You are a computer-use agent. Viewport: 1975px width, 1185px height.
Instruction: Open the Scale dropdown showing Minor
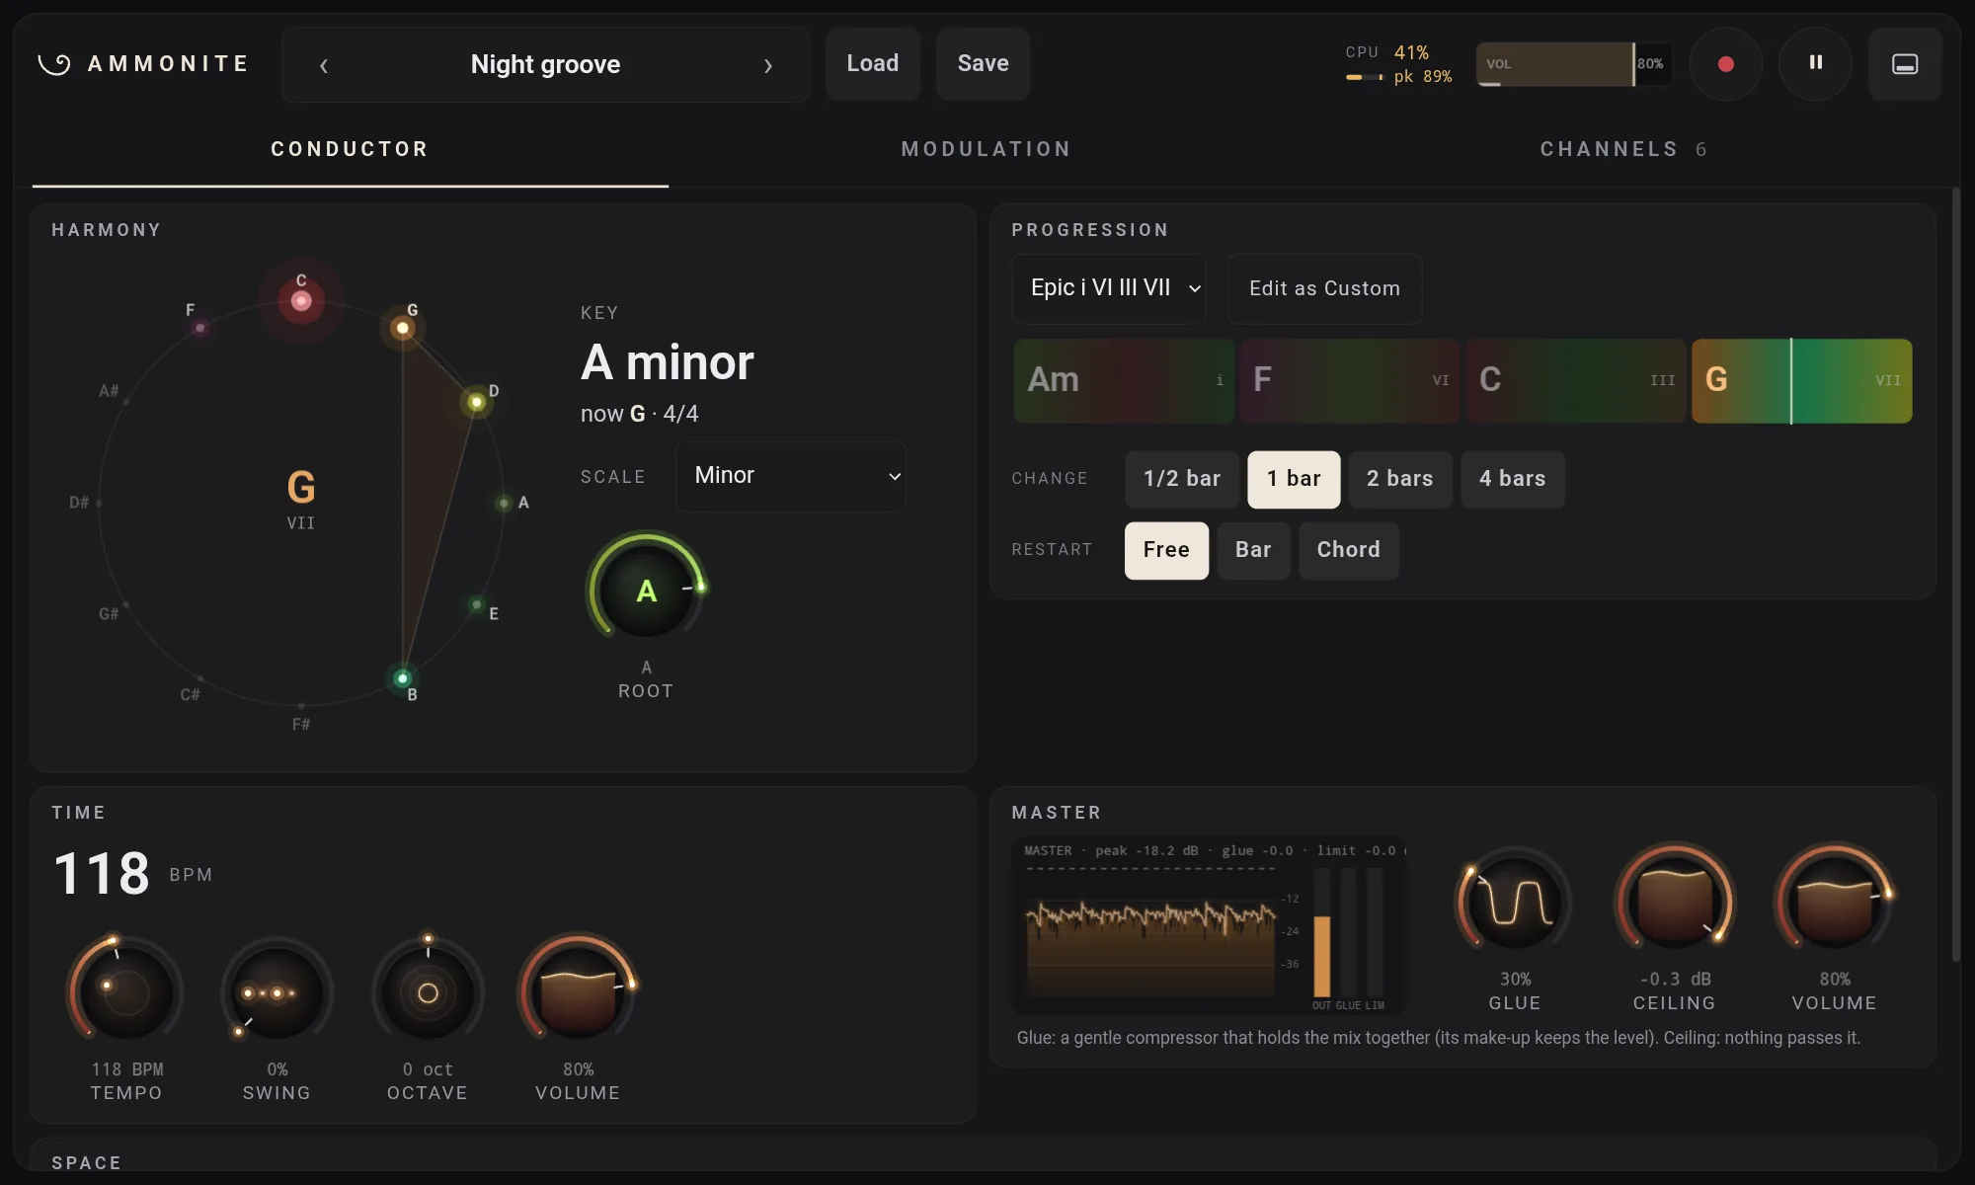click(791, 476)
